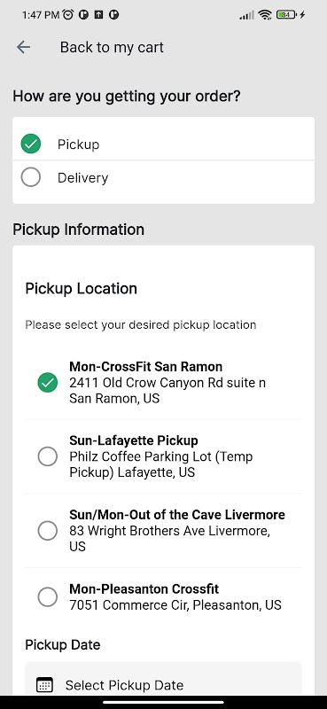Tap the bottom home gesture bar
Viewport: 327px width, 709px height.
[x=163, y=702]
